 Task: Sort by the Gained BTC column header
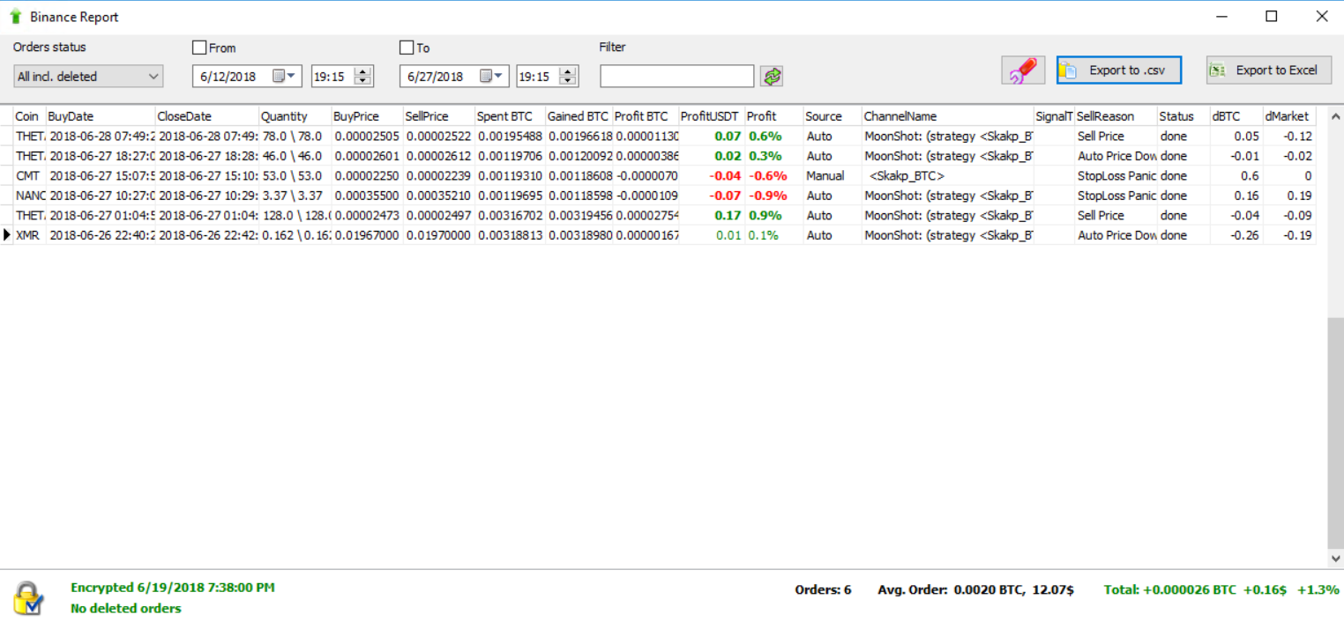click(x=579, y=116)
